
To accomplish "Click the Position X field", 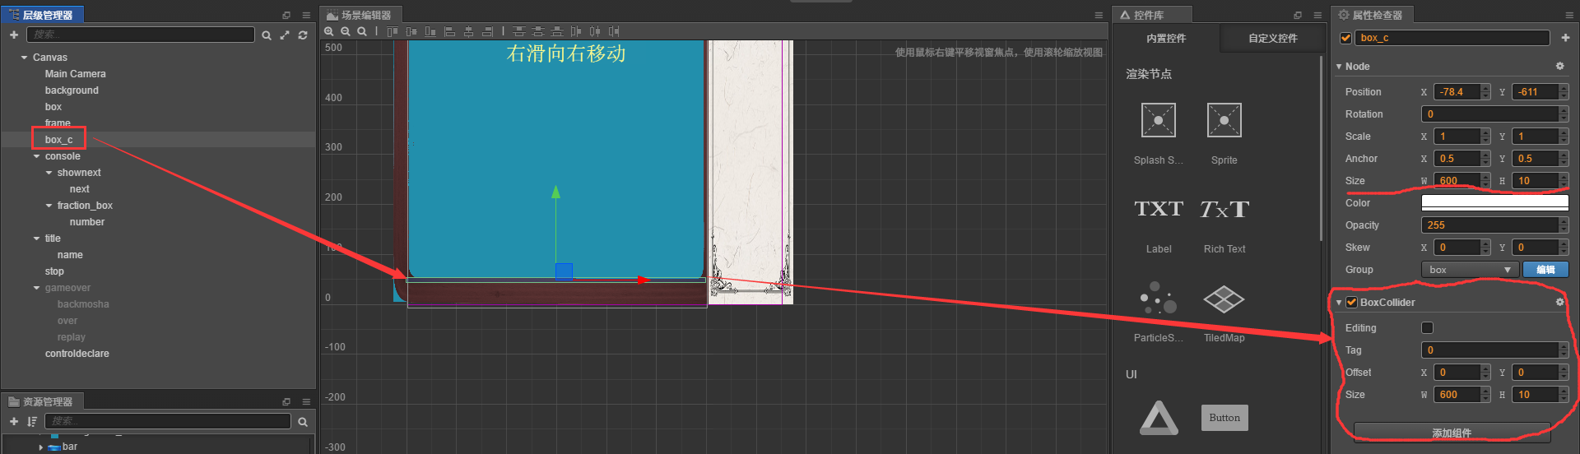I will pos(1457,92).
